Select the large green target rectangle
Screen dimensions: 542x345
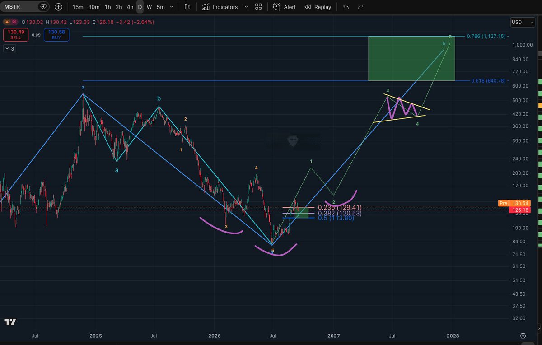pos(411,59)
